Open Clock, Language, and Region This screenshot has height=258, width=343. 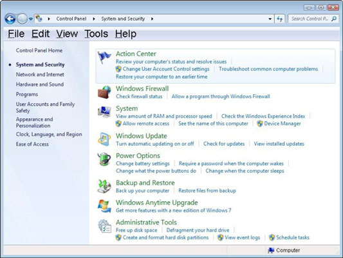coord(49,134)
